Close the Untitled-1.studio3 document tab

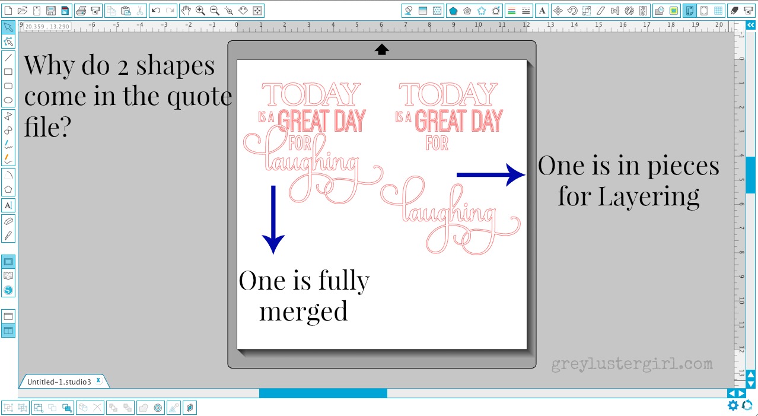(x=98, y=380)
